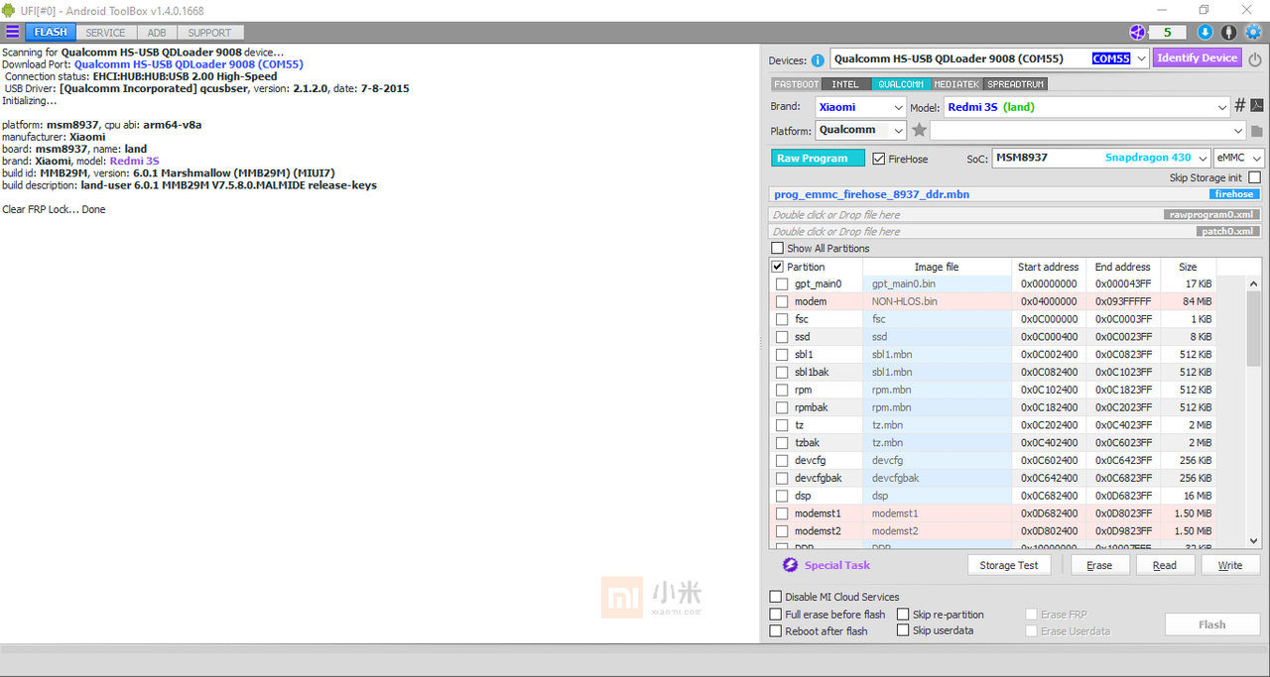Expand the empty dropdown beside the star

(x=1238, y=131)
